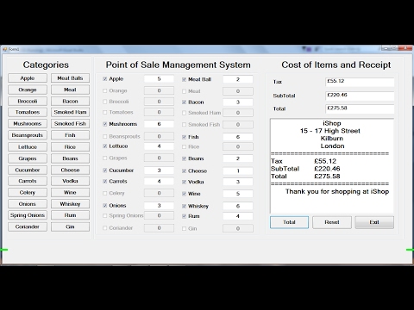Click the Cheese category button
This screenshot has width=414, height=310.
click(x=70, y=170)
